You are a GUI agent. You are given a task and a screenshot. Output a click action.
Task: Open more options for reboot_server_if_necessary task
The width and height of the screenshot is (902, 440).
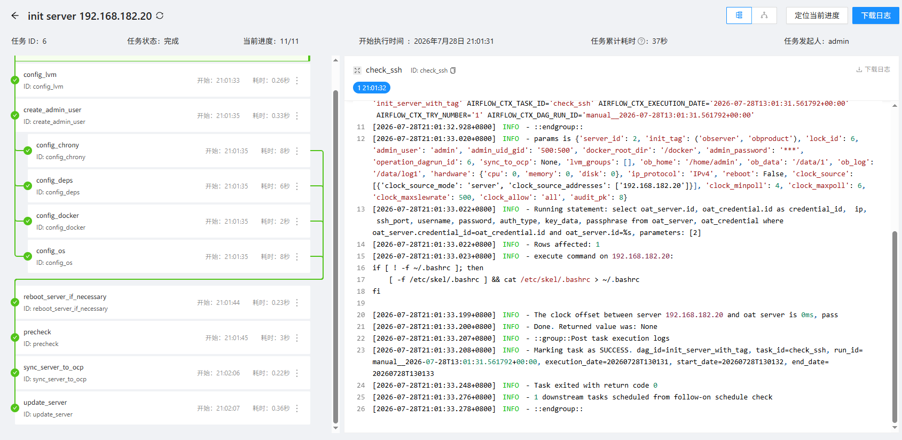tap(297, 303)
